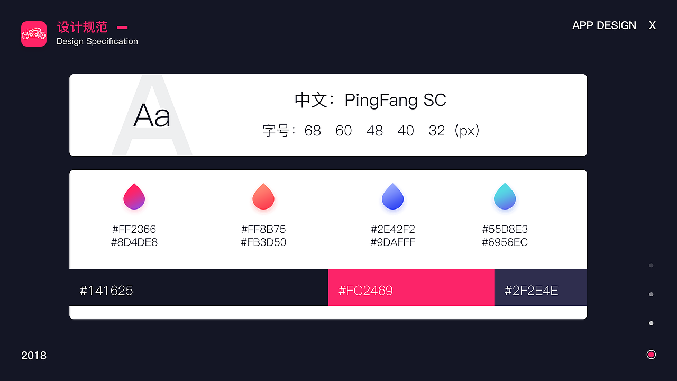
Task: Click the 设计规范 title heading
Action: (83, 27)
